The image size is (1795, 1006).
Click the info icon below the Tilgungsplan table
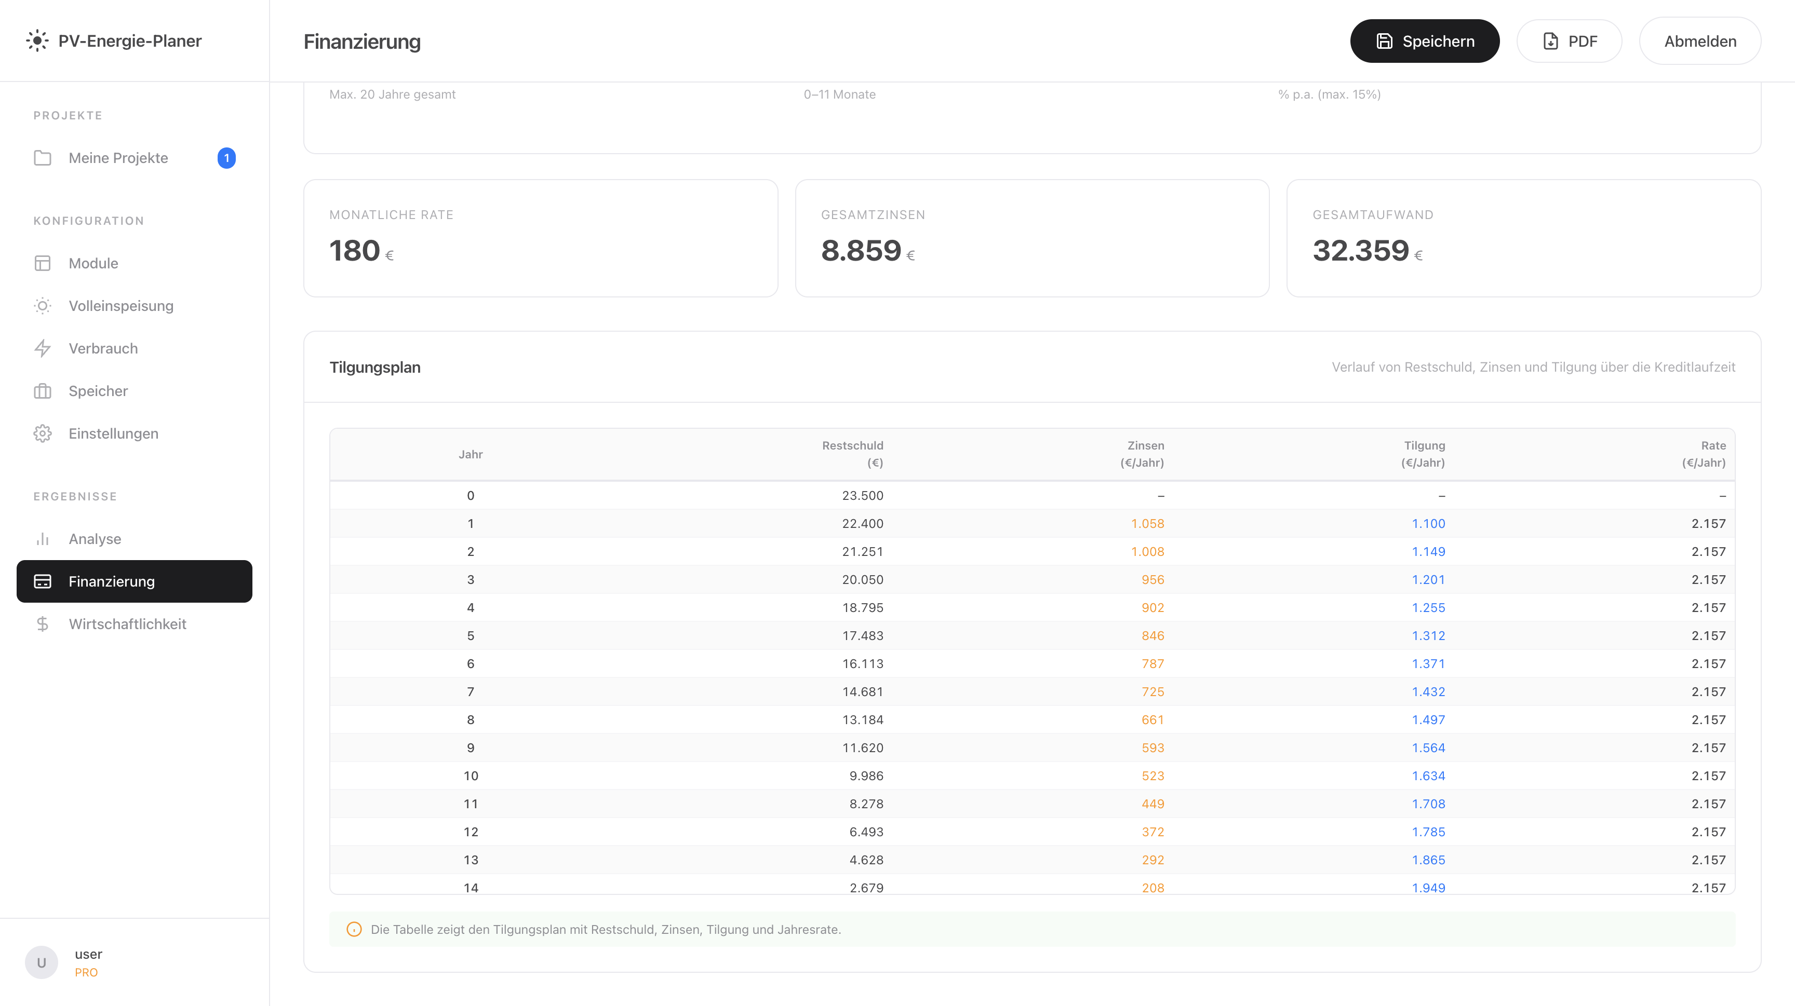[354, 929]
